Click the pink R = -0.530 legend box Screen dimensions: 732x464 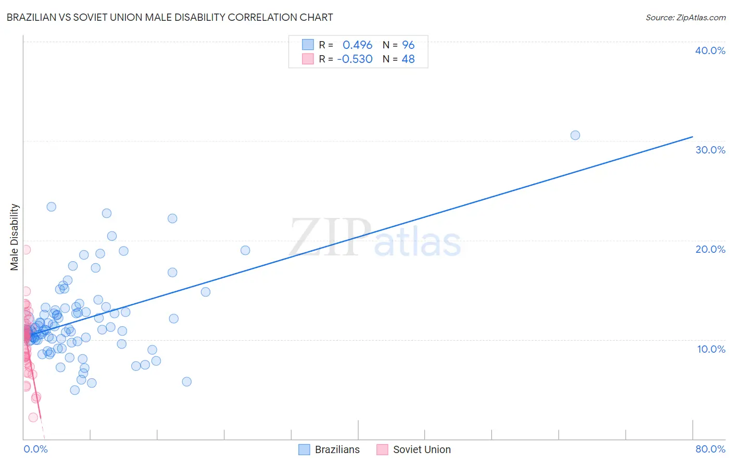click(308, 59)
